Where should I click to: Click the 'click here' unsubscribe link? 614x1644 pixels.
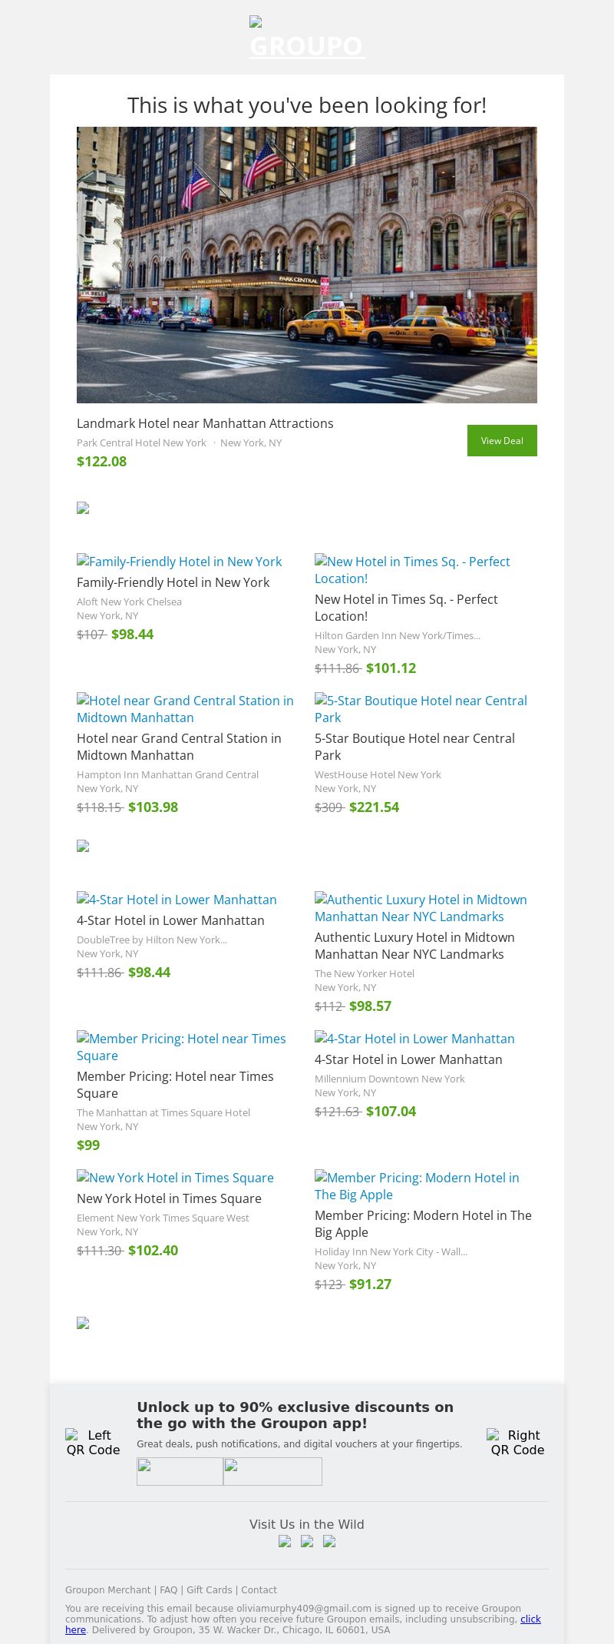(x=530, y=1619)
